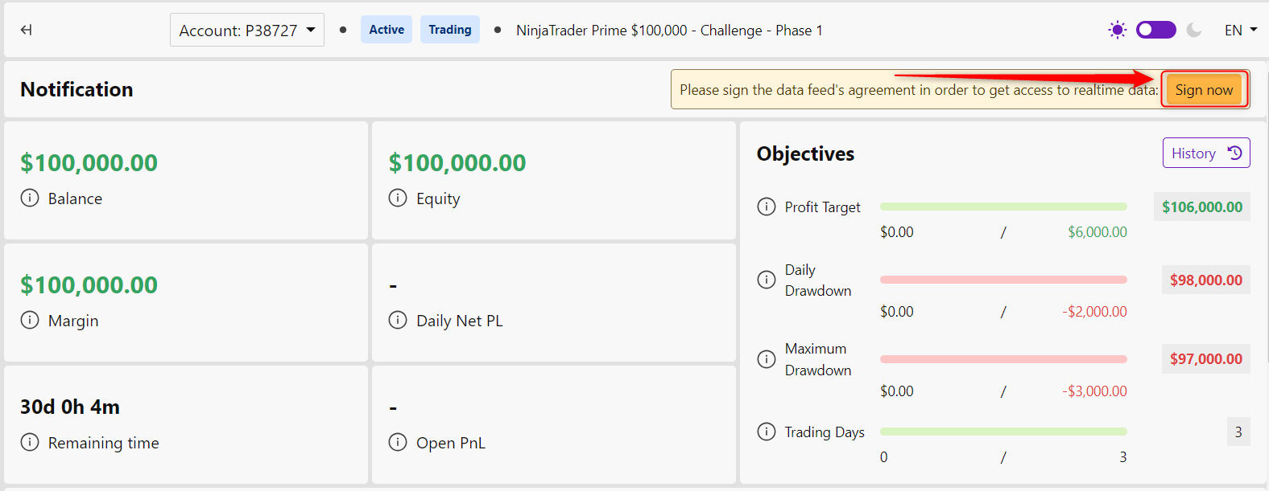Click the Trading status tag
This screenshot has height=491, width=1269.
[x=450, y=30]
